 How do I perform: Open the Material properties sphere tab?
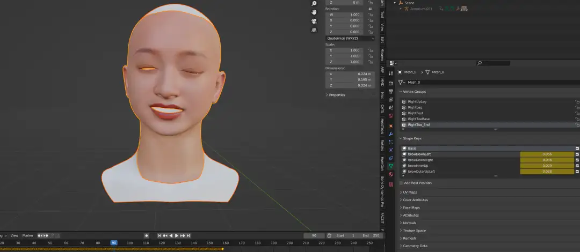point(391,174)
